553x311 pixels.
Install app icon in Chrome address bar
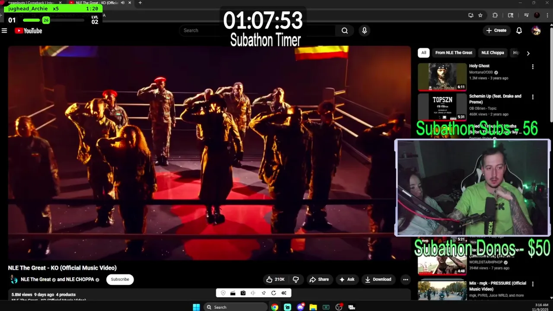(x=470, y=15)
